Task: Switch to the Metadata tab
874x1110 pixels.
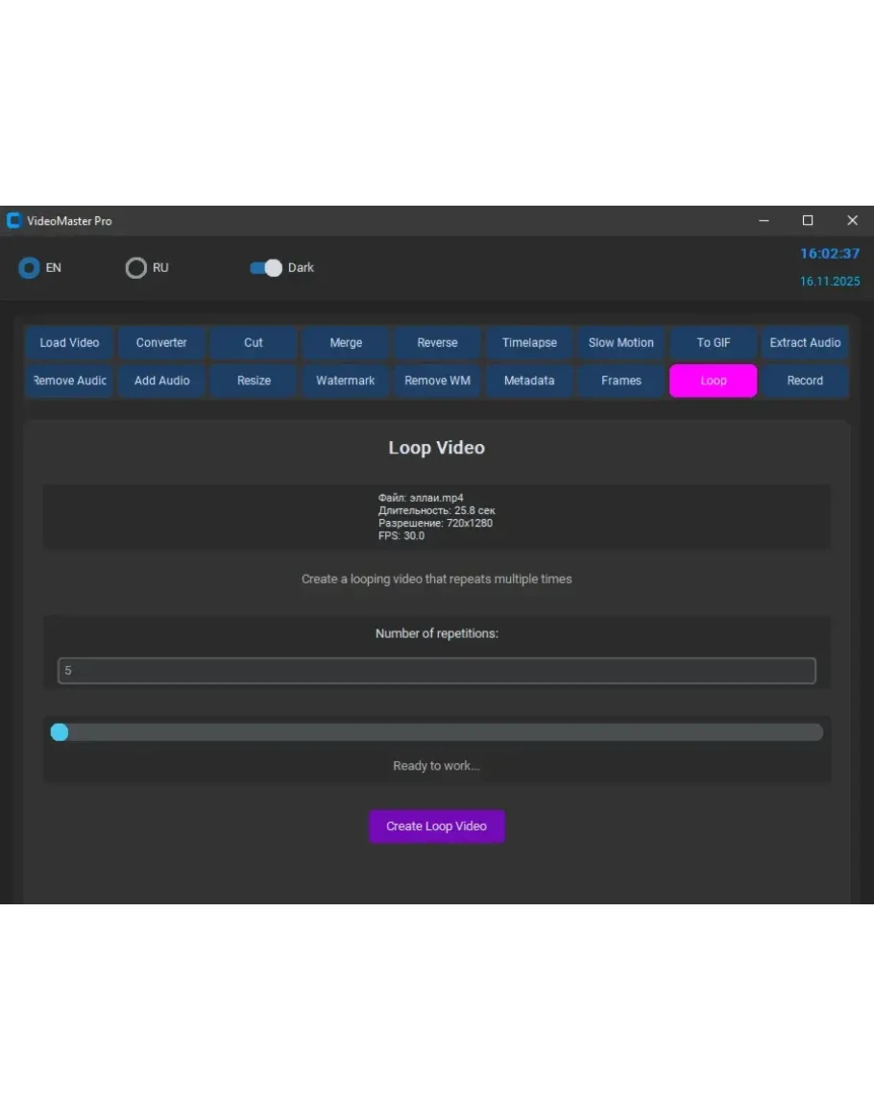Action: 529,381
